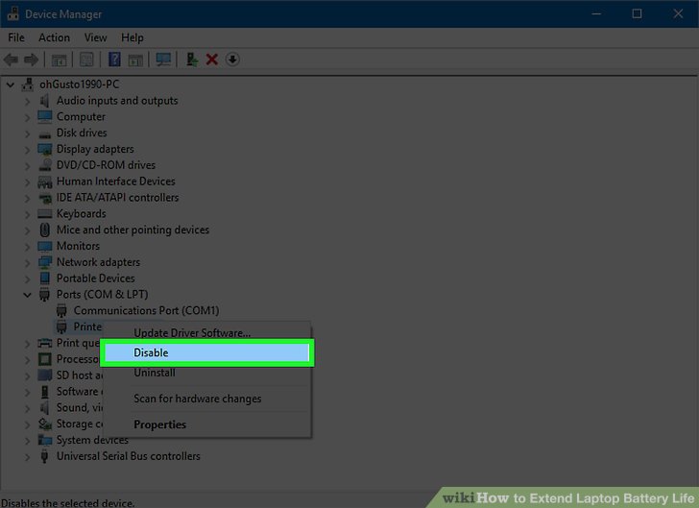Screen dimensions: 699x508
Task: Click the Keyboards category icon
Action: click(44, 213)
